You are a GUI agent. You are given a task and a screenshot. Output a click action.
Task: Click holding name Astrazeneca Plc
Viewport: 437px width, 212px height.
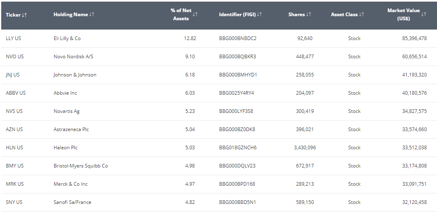[71, 129]
